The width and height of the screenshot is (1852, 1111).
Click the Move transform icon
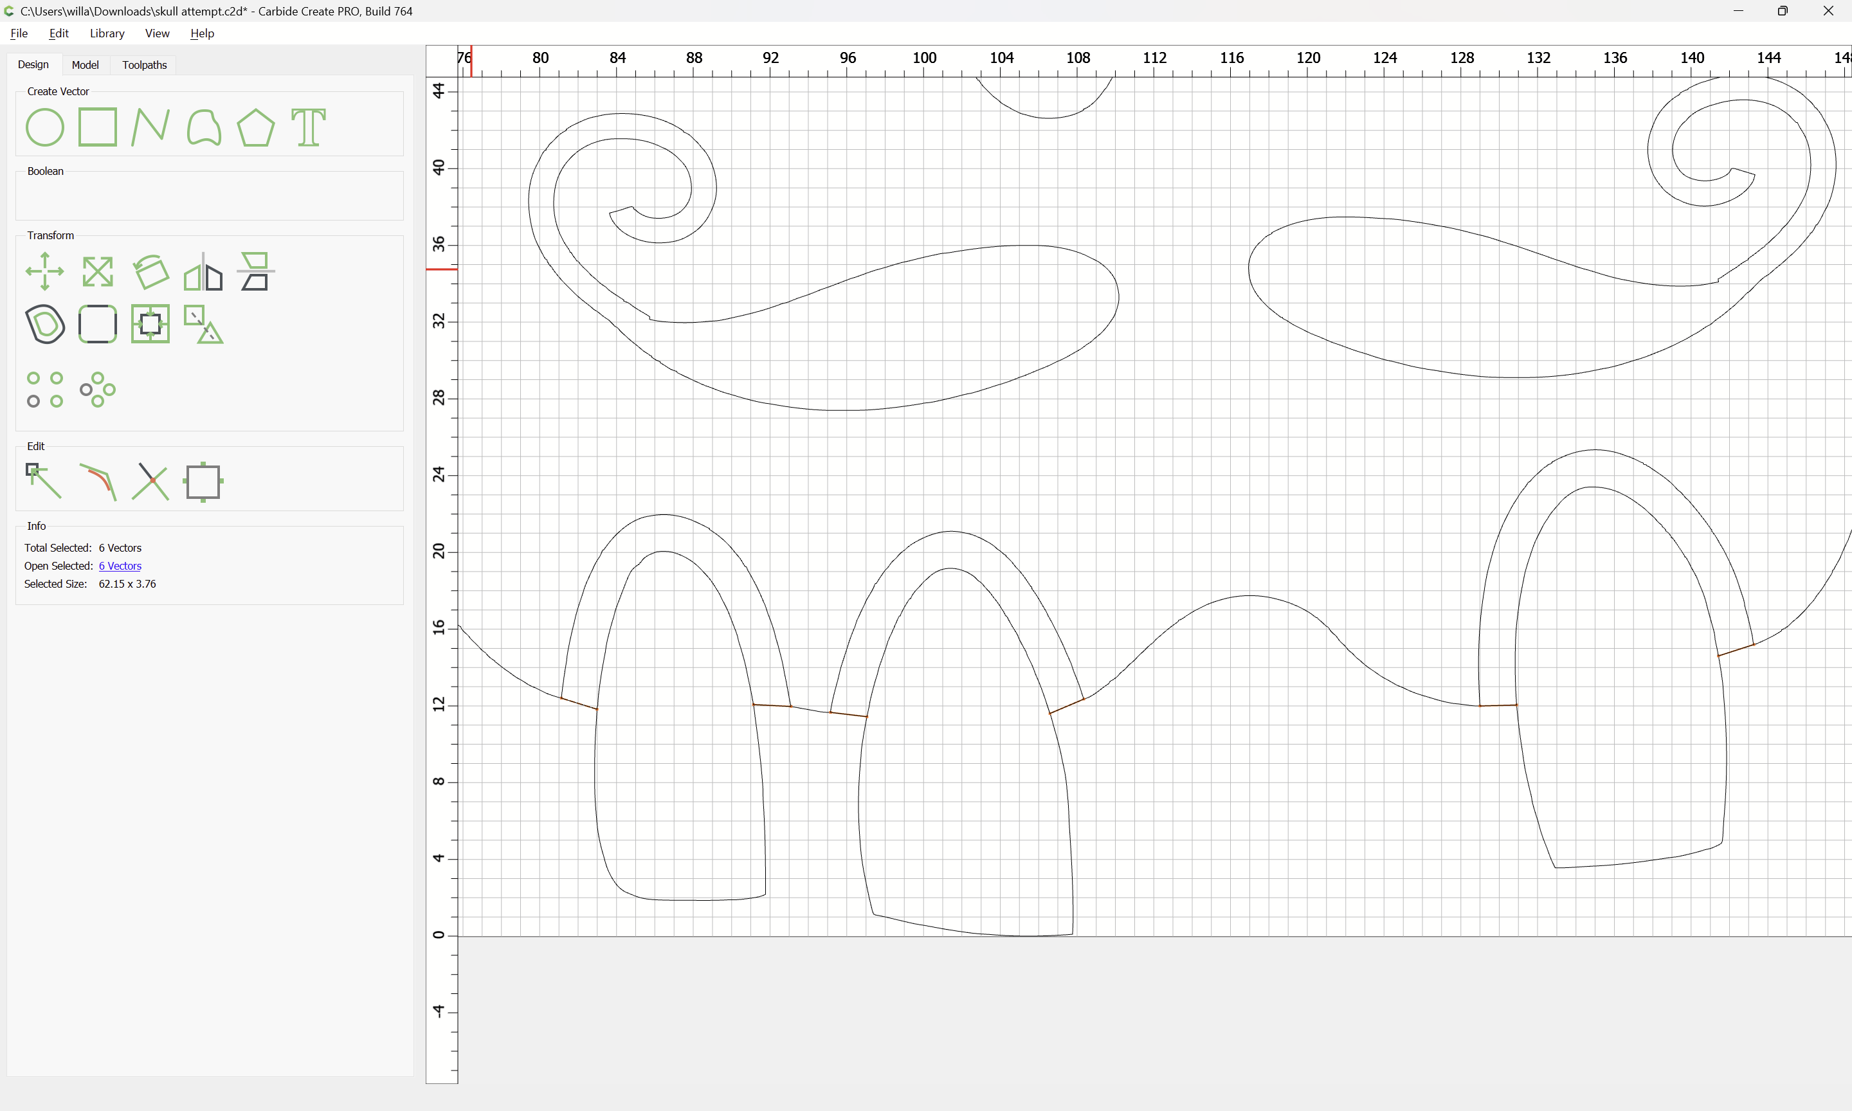(x=45, y=271)
